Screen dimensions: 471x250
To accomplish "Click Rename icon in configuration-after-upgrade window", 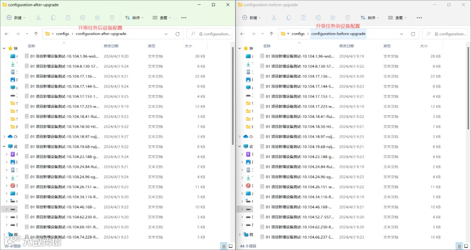I will click(82, 18).
